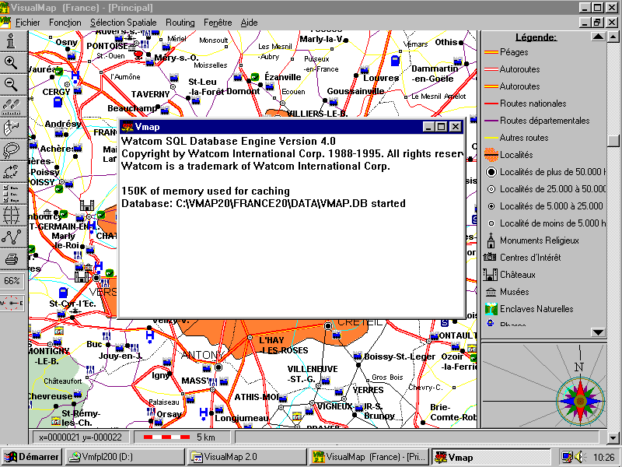Click the PONTOISE label on the map

pyautogui.click(x=107, y=46)
